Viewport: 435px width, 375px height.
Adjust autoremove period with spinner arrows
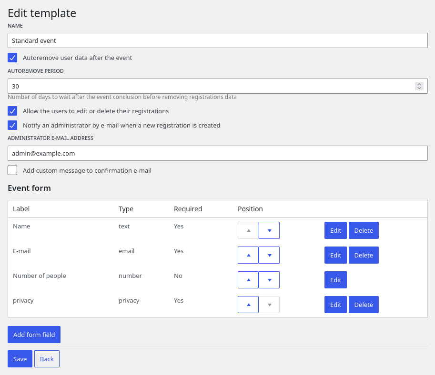[x=419, y=86]
